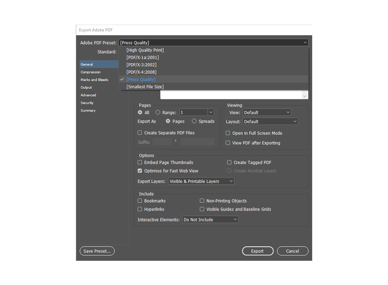Select the checked [Press Quality] preset
This screenshot has width=388, height=285.
[x=214, y=79]
